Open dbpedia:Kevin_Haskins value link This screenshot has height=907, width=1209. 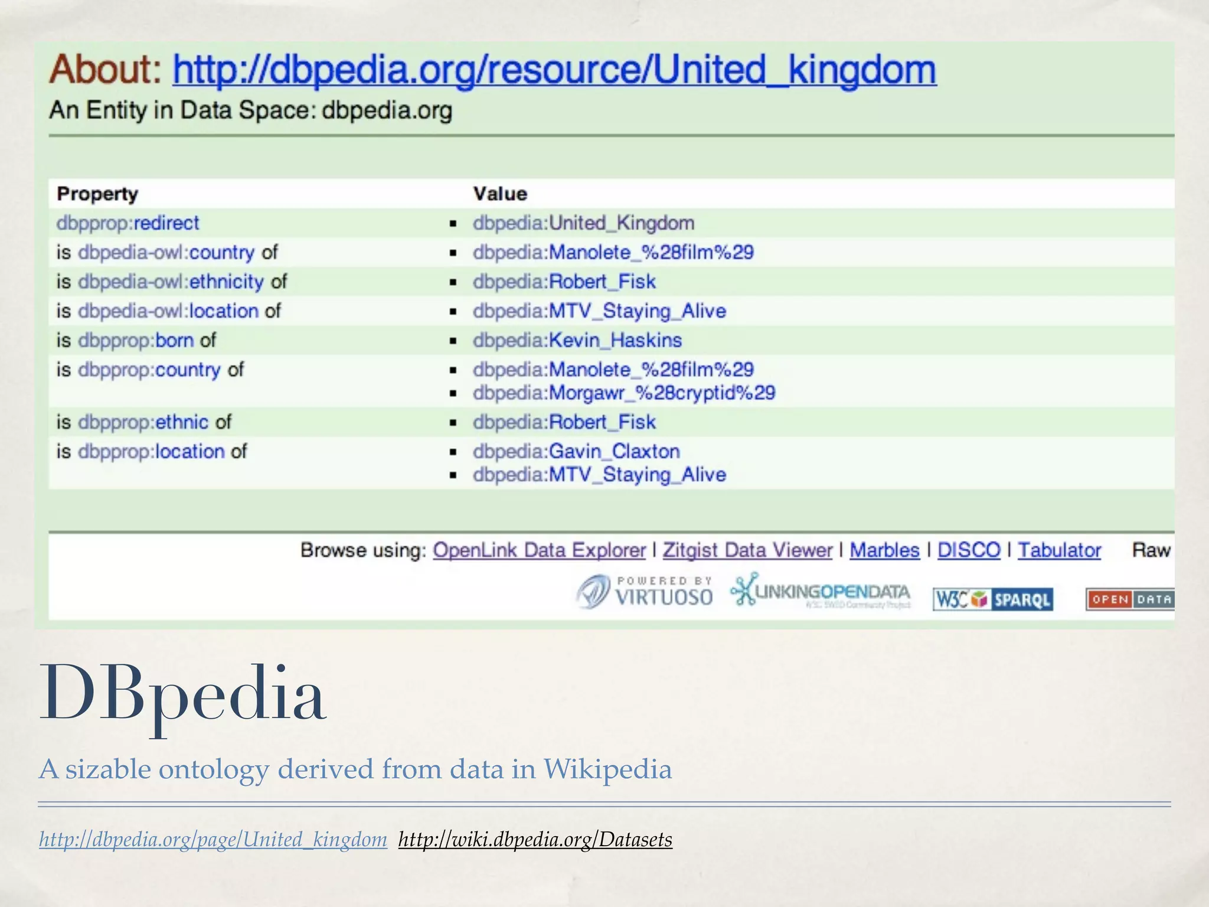[577, 340]
